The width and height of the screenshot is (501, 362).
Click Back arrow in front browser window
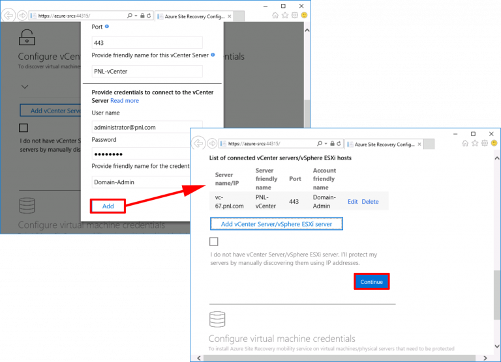[x=198, y=143]
